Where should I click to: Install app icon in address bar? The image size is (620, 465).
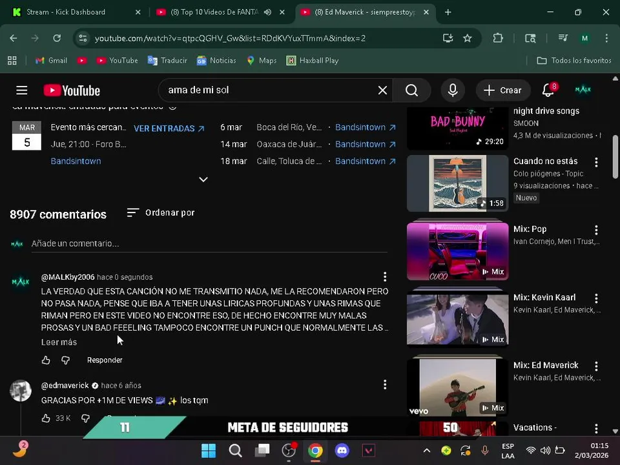(x=448, y=38)
